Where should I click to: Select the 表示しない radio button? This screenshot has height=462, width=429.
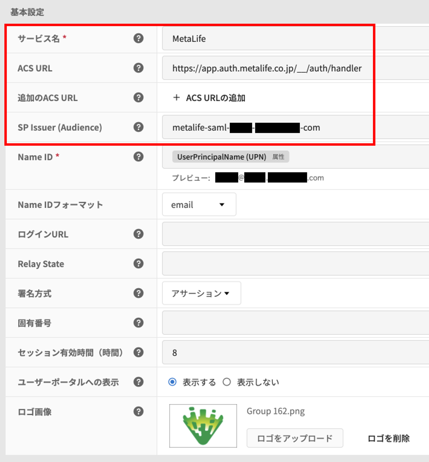(x=227, y=382)
